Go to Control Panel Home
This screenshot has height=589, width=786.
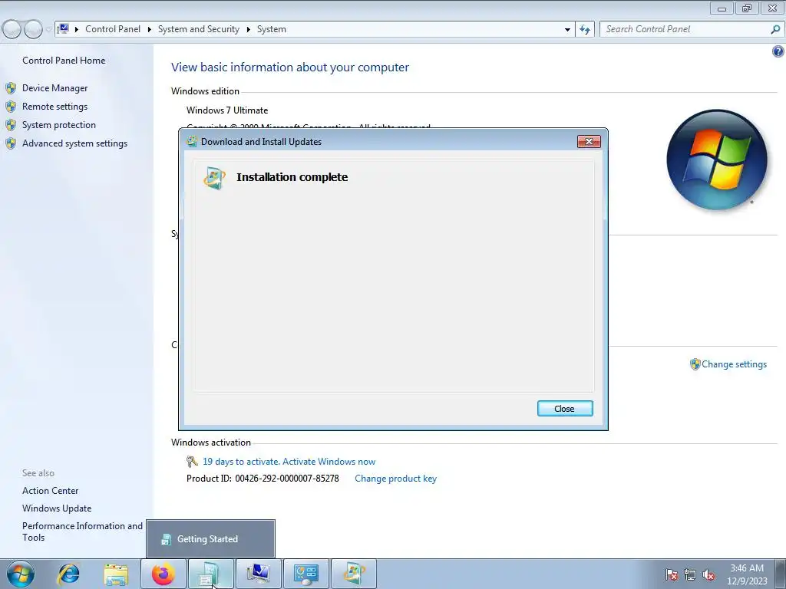tap(64, 61)
